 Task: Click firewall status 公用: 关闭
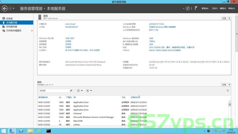tap(70, 38)
